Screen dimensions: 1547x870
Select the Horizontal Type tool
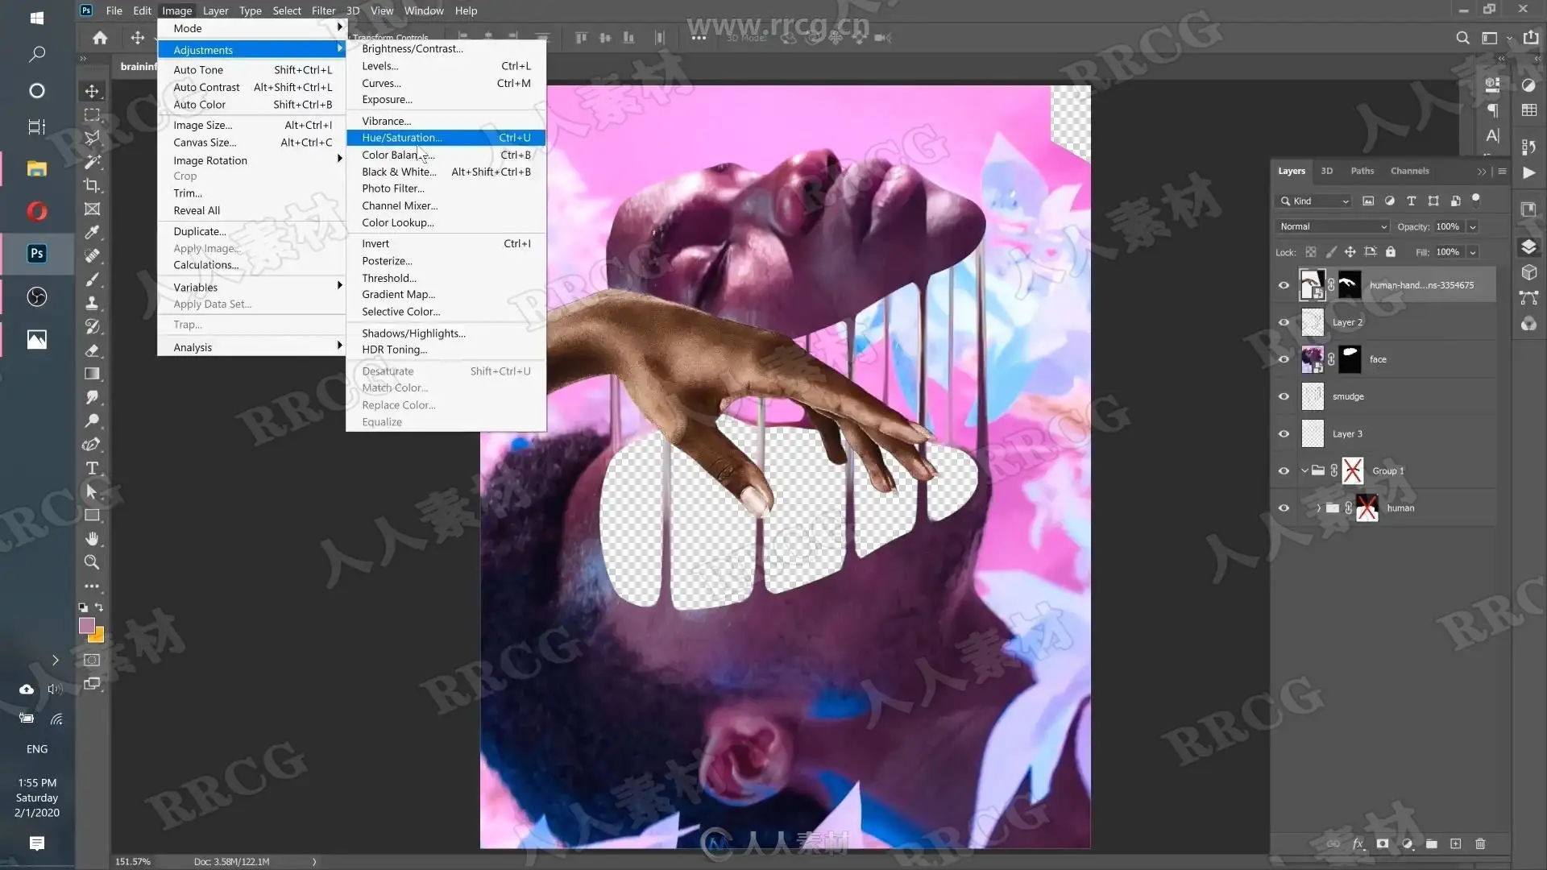(92, 468)
